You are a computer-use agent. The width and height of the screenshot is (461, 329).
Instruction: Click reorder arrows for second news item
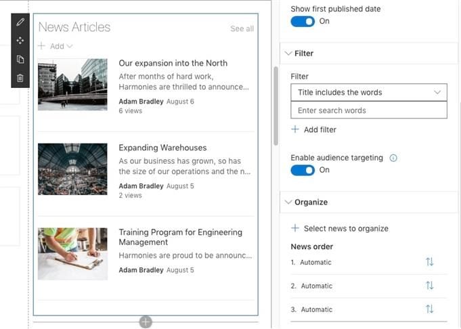point(429,286)
